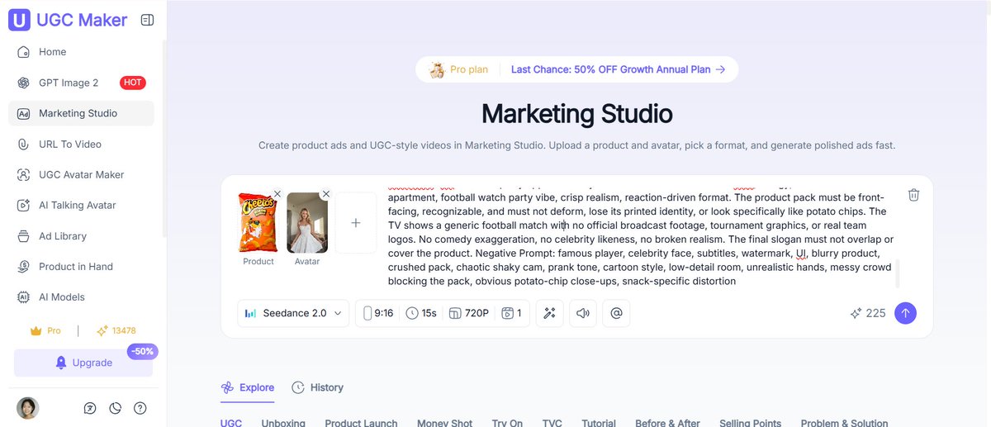Submit the prompt with the purple arrow button
Image resolution: width=991 pixels, height=427 pixels.
pos(905,313)
